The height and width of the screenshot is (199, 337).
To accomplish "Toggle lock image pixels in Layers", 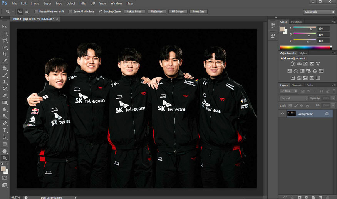I will click(296, 106).
